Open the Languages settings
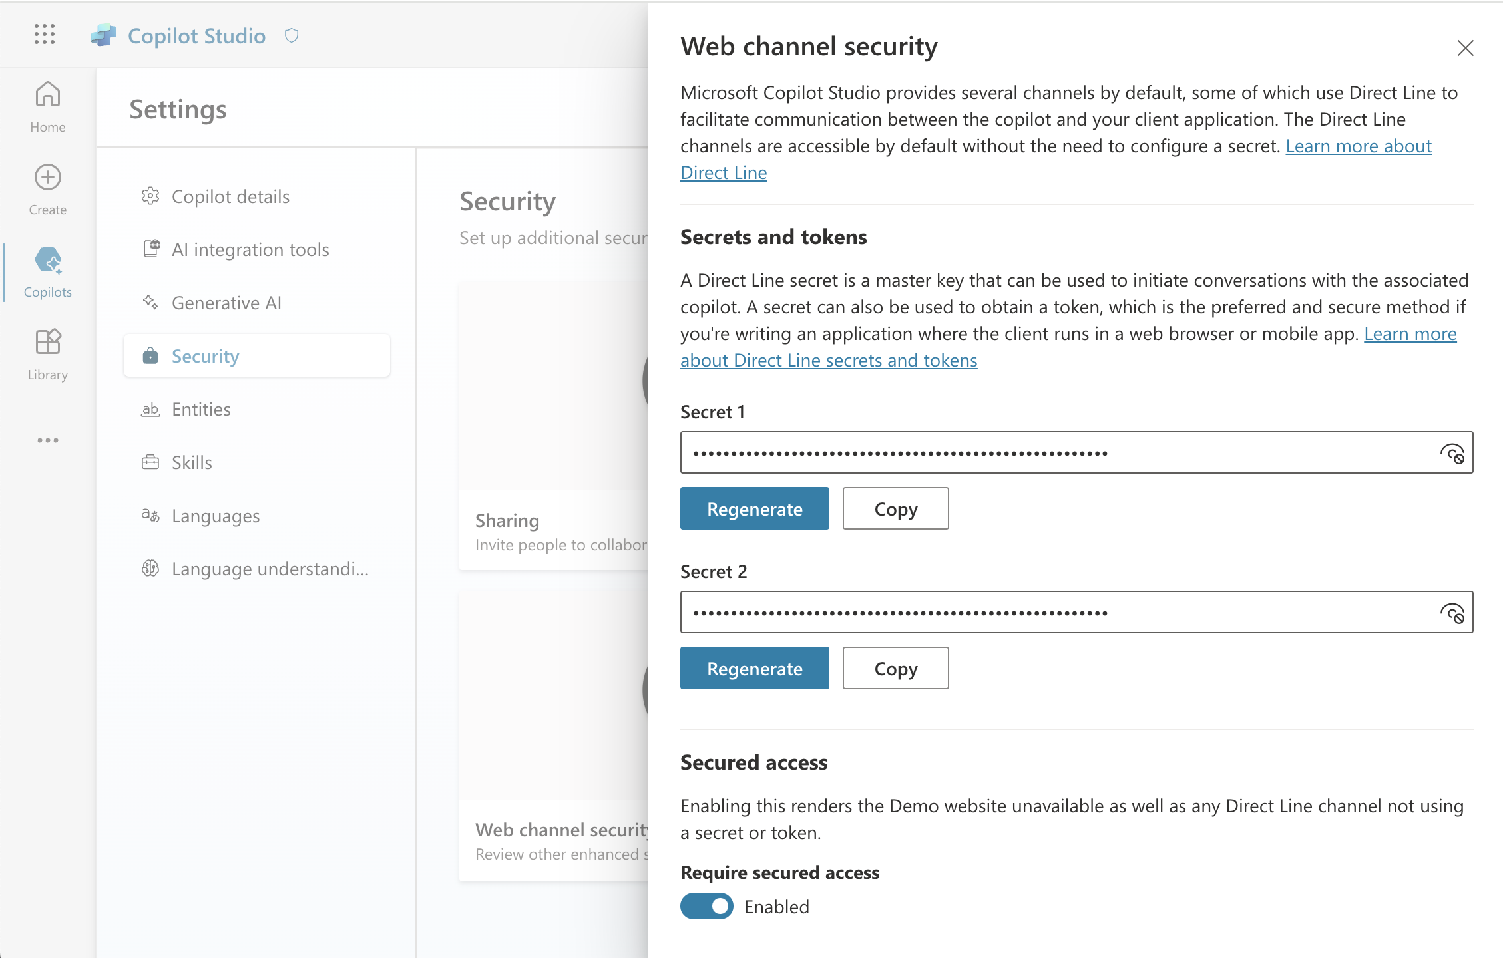 [257, 516]
